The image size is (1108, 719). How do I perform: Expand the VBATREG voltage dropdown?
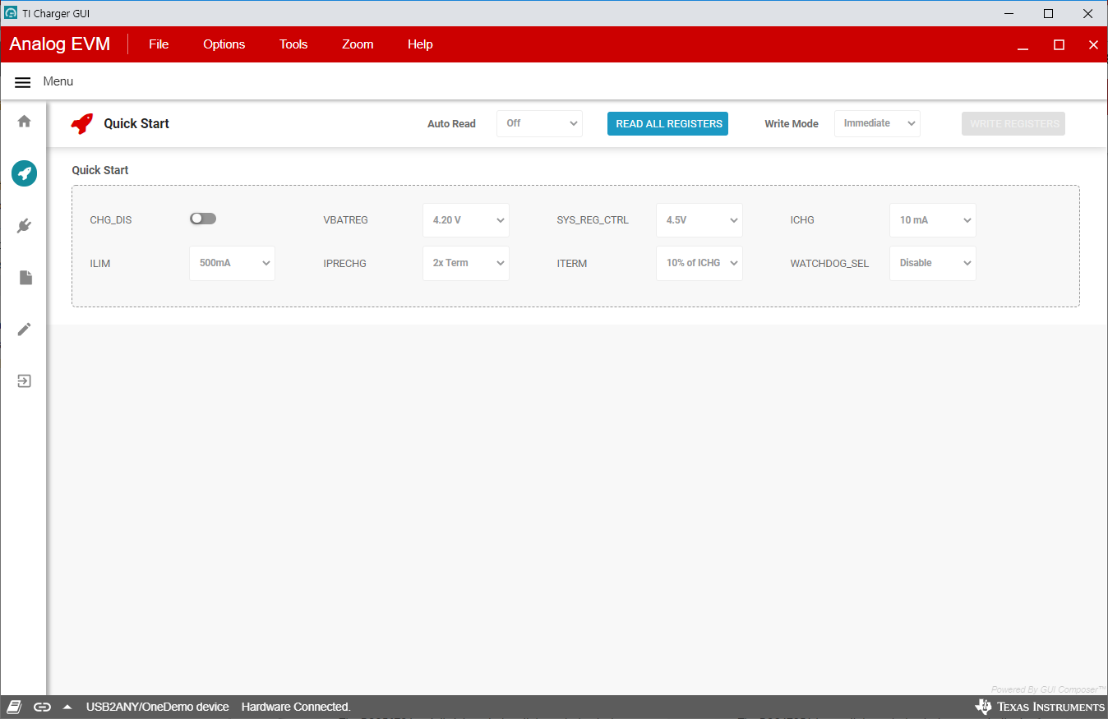pos(466,220)
